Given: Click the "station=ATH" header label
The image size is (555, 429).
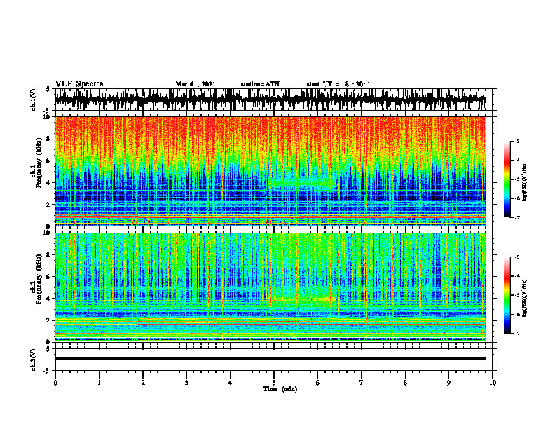Looking at the screenshot, I should click(x=260, y=84).
